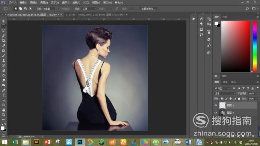The height and width of the screenshot is (146, 260).
Task: Click the play actions button
Action: (193, 19)
